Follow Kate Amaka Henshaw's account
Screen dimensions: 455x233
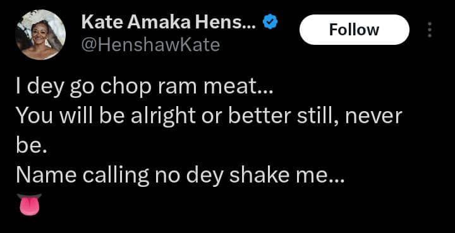pos(355,30)
